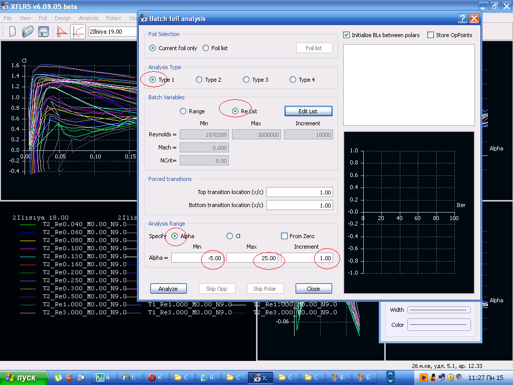Click the Opera browser taskbar button
Screen dimensions: 513x385
[x=156, y=377]
